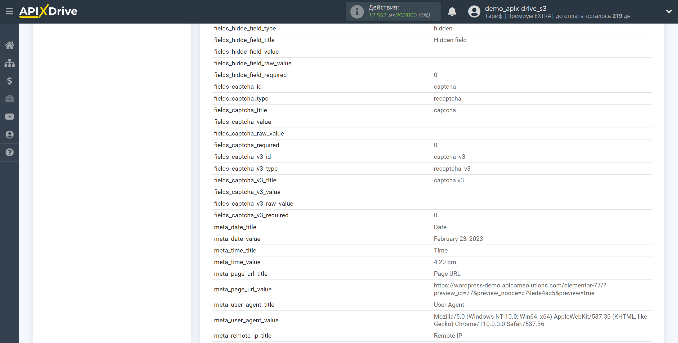This screenshot has width=678, height=343.
Task: Select the '4:20 pm' value
Action: 445,262
